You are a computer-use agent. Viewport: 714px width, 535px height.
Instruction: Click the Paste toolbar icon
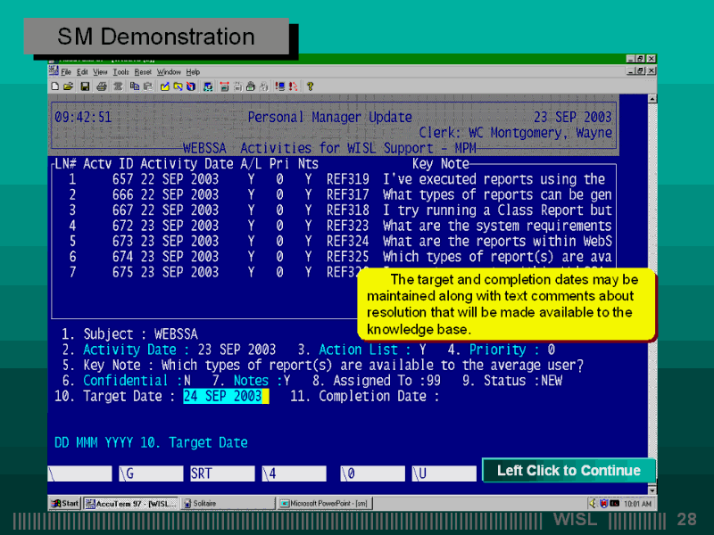(x=146, y=86)
